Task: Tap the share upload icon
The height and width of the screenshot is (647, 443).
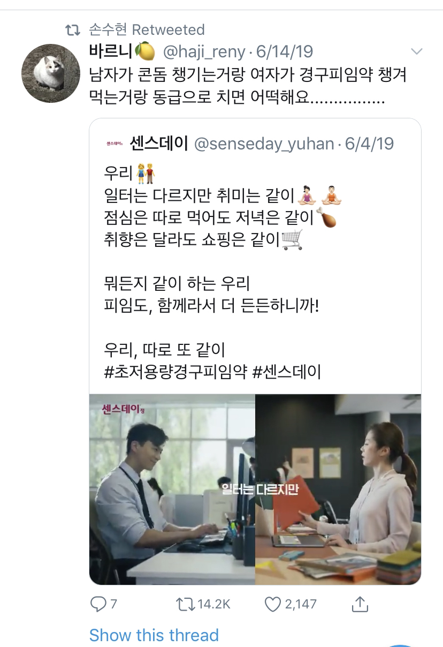Action: [360, 604]
